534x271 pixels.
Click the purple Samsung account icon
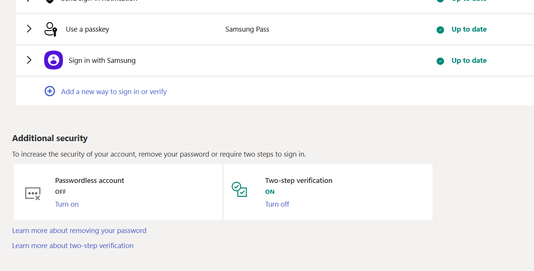(x=54, y=60)
